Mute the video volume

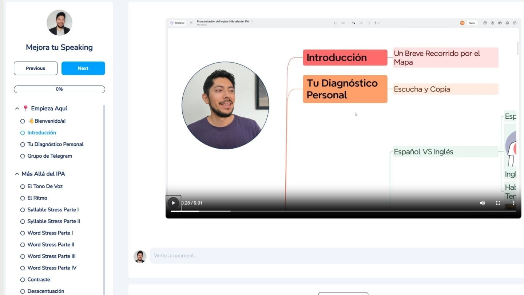[483, 203]
